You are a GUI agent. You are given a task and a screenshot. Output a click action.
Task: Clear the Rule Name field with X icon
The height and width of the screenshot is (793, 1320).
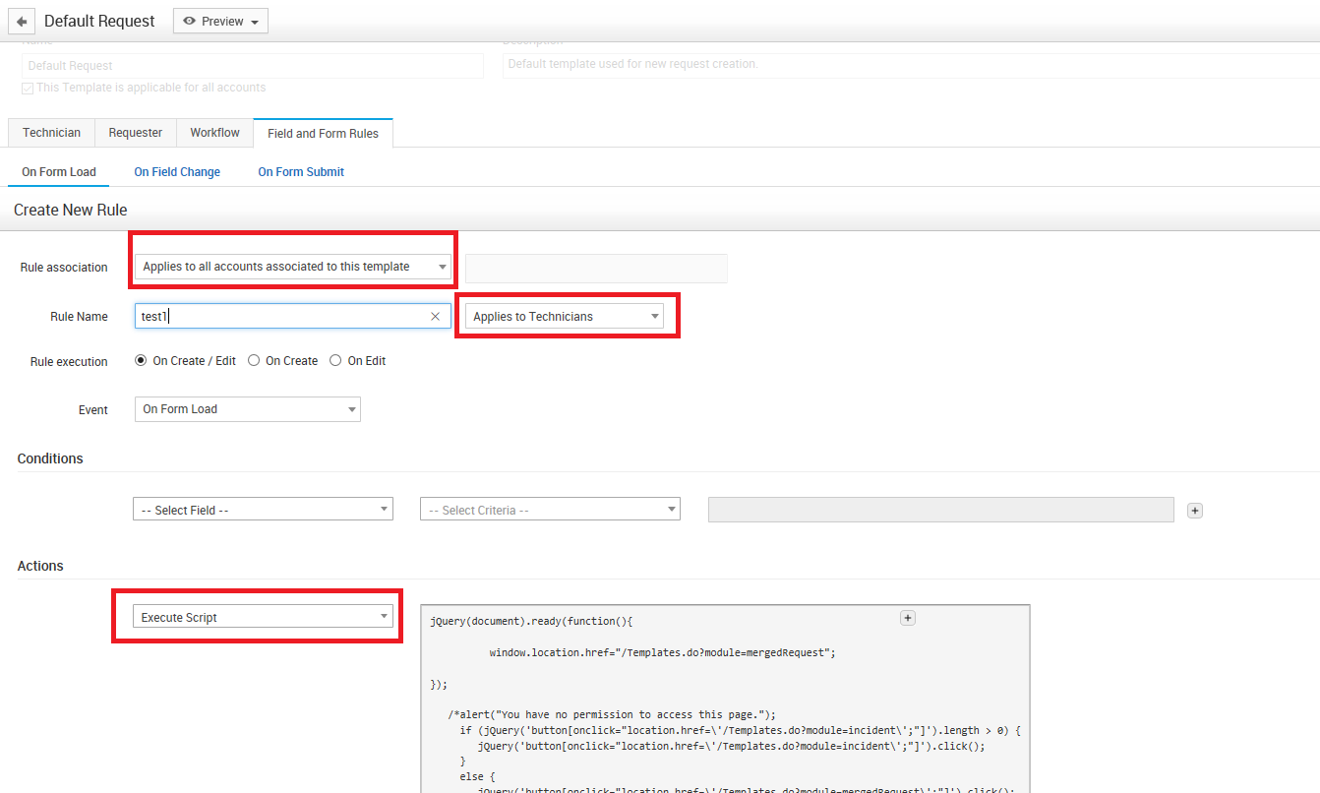point(436,316)
